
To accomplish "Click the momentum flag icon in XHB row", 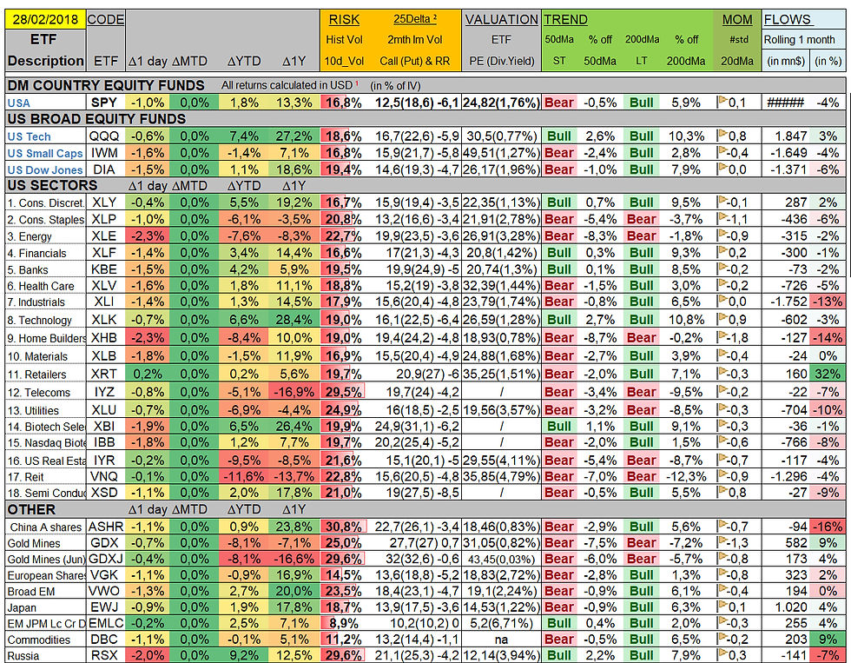I will pos(722,336).
